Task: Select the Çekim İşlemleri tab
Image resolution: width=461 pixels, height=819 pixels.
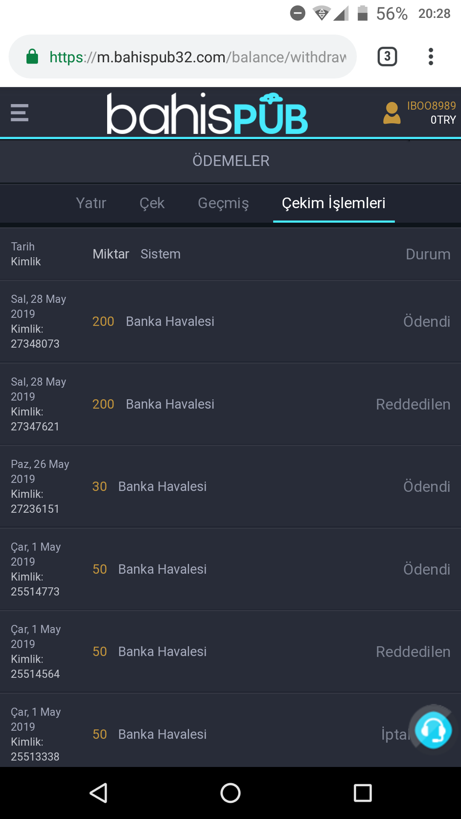Action: [334, 203]
